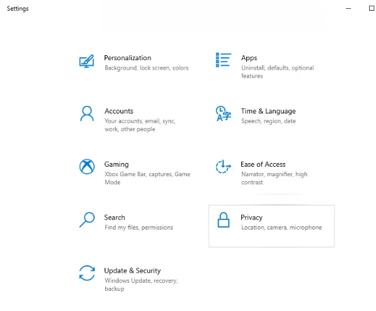Click the Search magnifying glass icon
The height and width of the screenshot is (311, 376).
pyautogui.click(x=86, y=220)
